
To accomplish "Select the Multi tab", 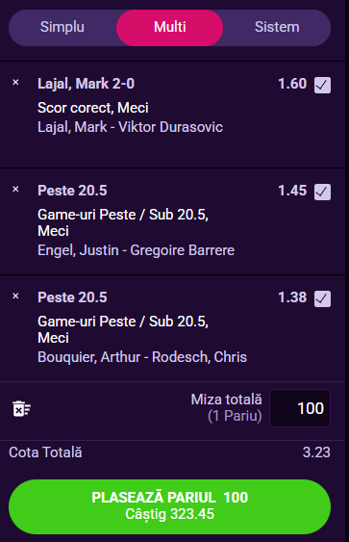I will tap(170, 27).
